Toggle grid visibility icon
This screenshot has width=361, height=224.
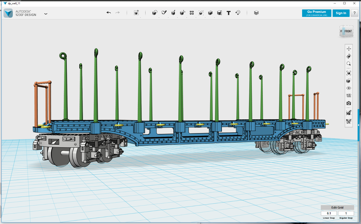[x=349, y=96]
